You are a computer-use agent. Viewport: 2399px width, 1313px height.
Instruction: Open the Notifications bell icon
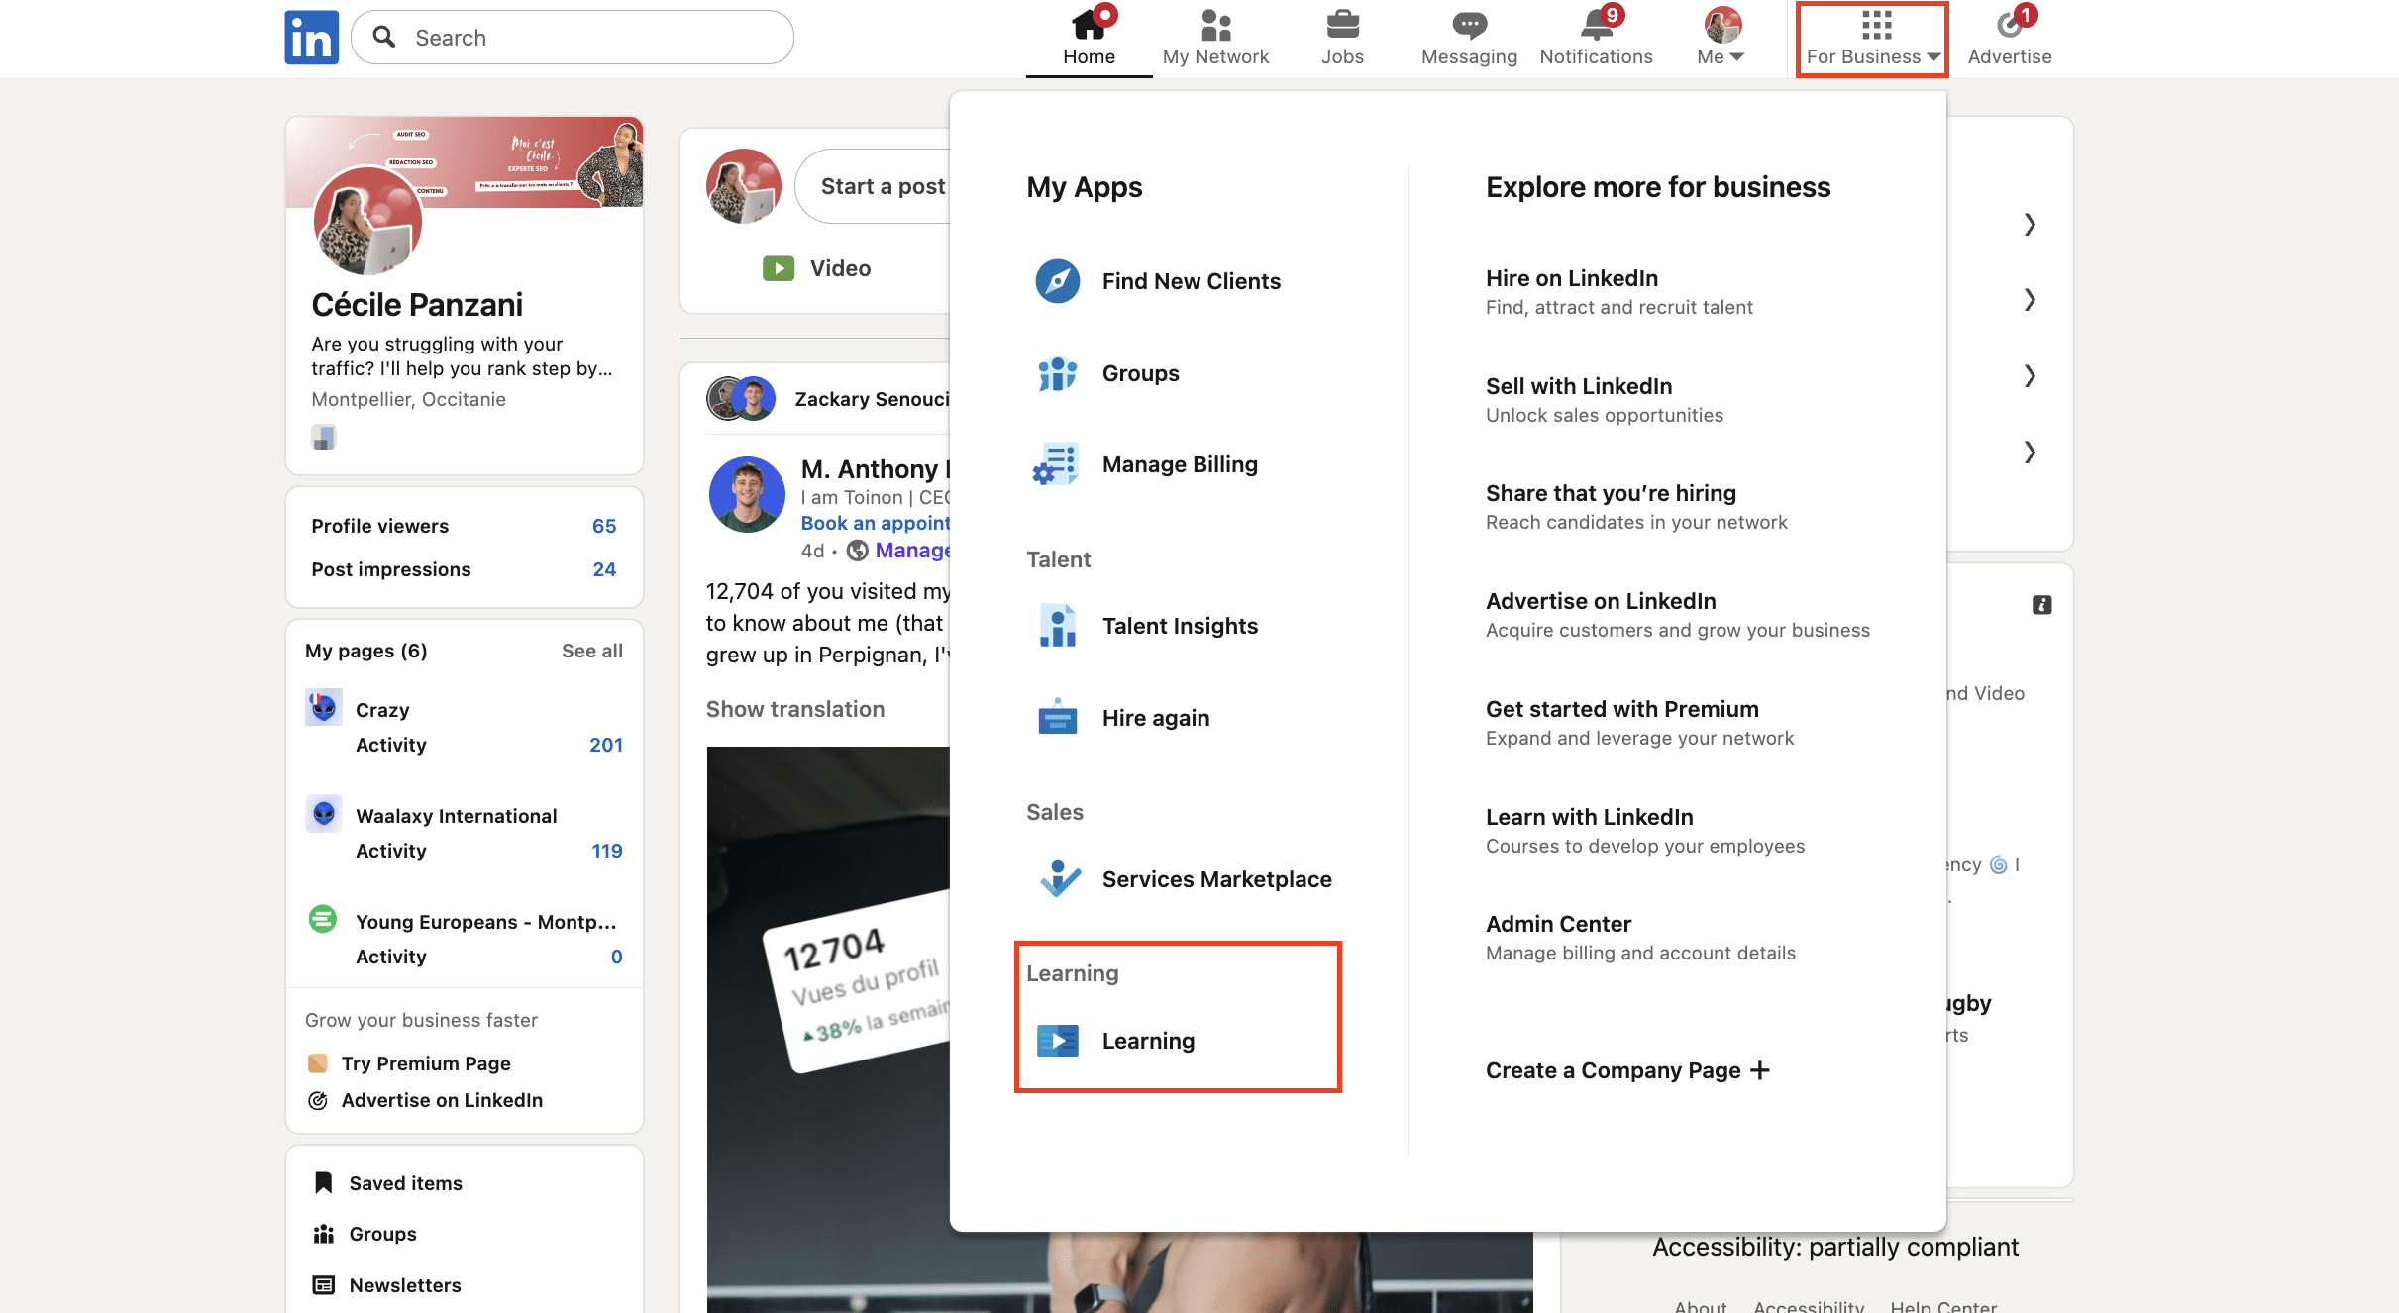[1596, 26]
